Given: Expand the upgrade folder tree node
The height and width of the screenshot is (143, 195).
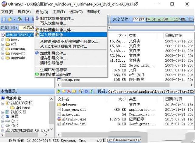Looking at the screenshot, I should (3, 58).
